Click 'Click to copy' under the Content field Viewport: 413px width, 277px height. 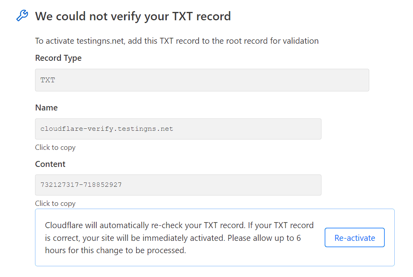[x=55, y=203]
